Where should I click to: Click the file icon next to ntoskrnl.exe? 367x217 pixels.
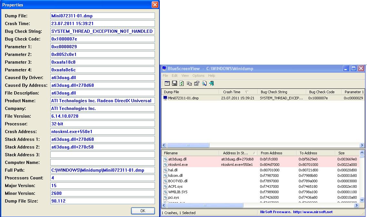coord(166,165)
